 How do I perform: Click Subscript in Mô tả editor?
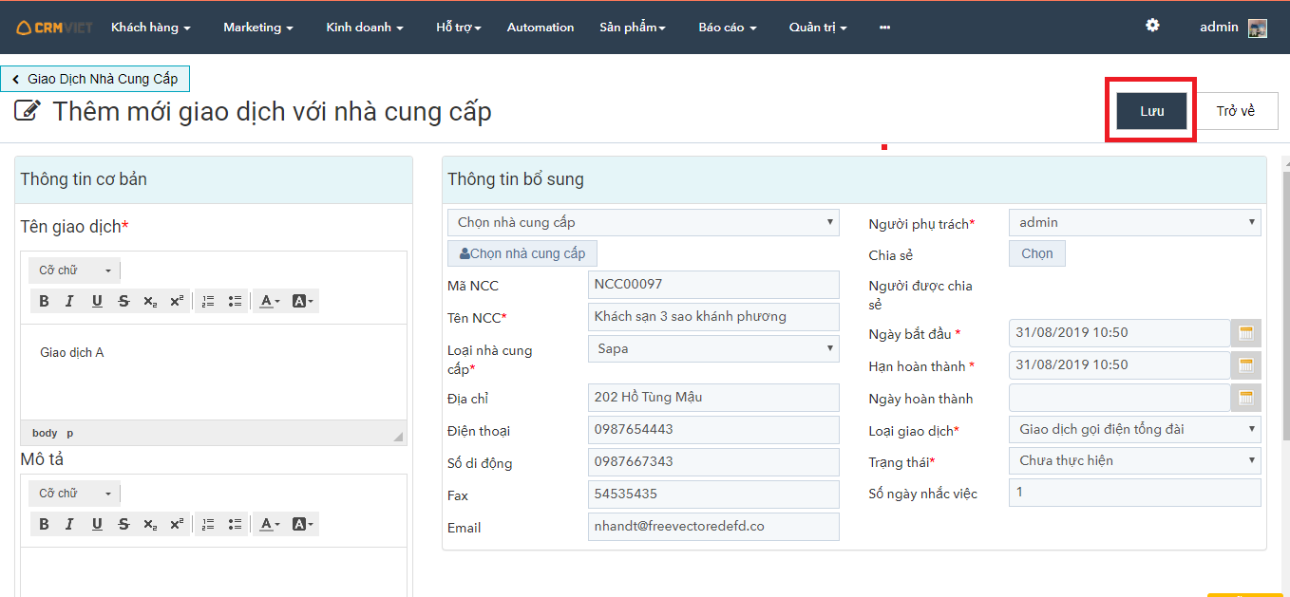[x=150, y=524]
